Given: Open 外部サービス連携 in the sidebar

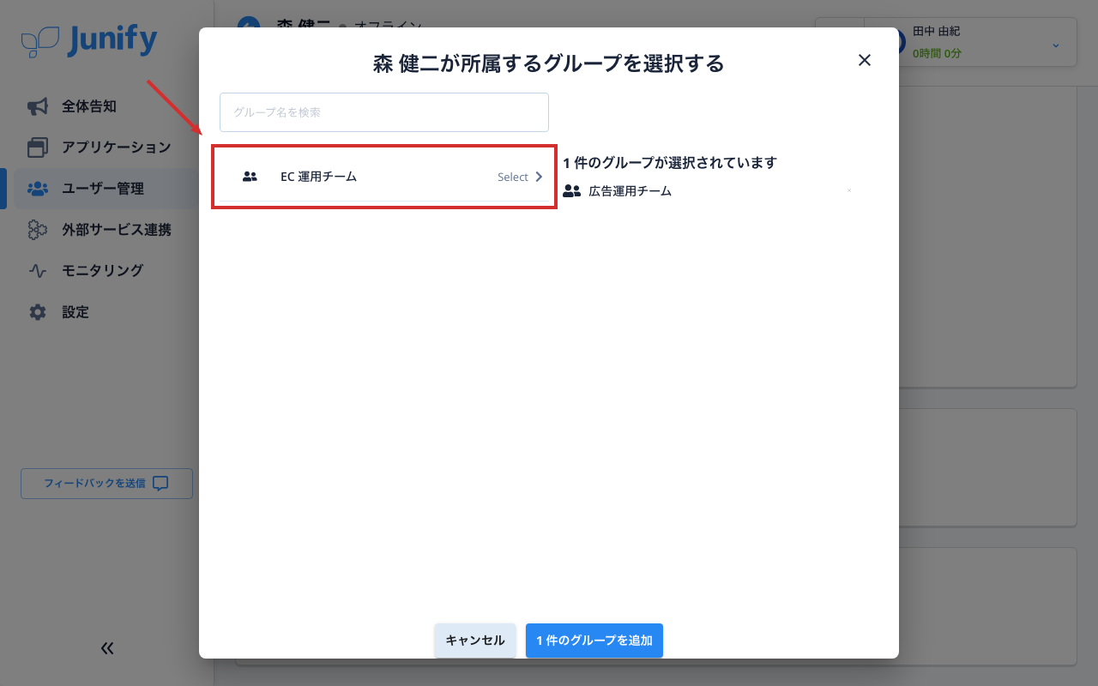Looking at the screenshot, I should coord(117,230).
